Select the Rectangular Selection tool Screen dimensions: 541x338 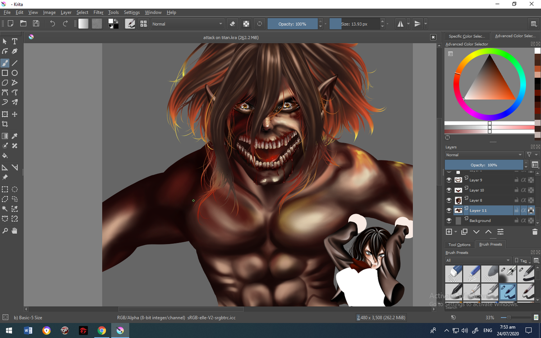[x=5, y=189]
